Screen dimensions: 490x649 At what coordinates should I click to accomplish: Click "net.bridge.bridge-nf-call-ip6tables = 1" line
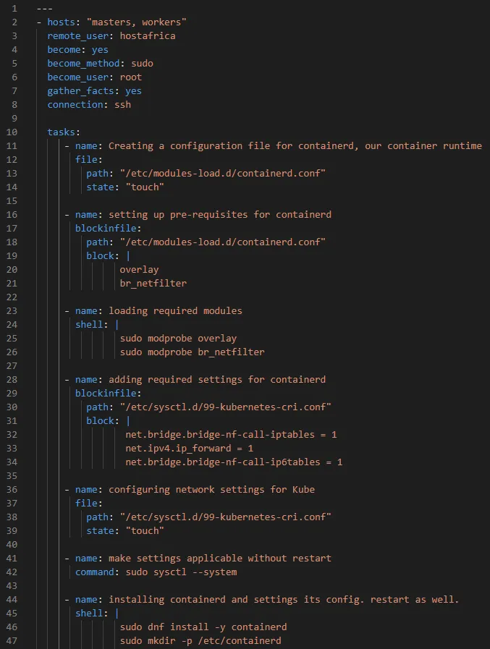tap(234, 462)
